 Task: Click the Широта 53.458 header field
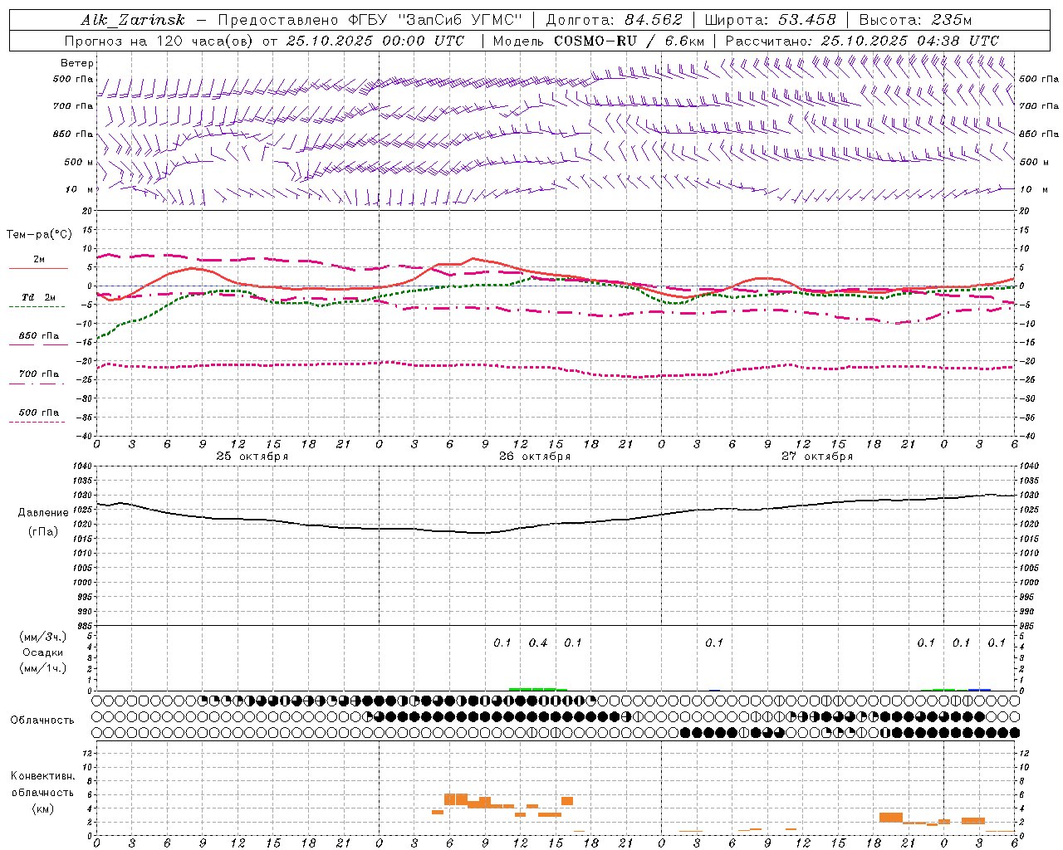[x=770, y=20]
